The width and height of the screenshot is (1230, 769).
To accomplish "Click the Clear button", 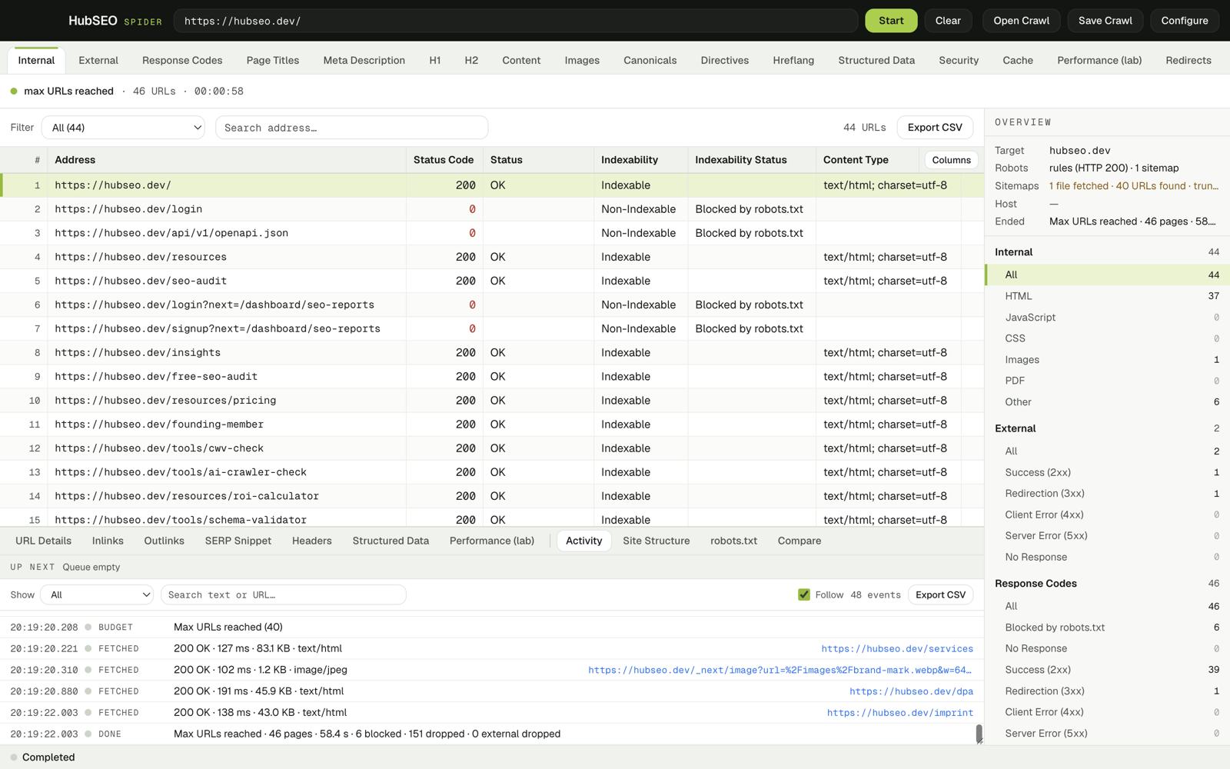I will 948,21.
